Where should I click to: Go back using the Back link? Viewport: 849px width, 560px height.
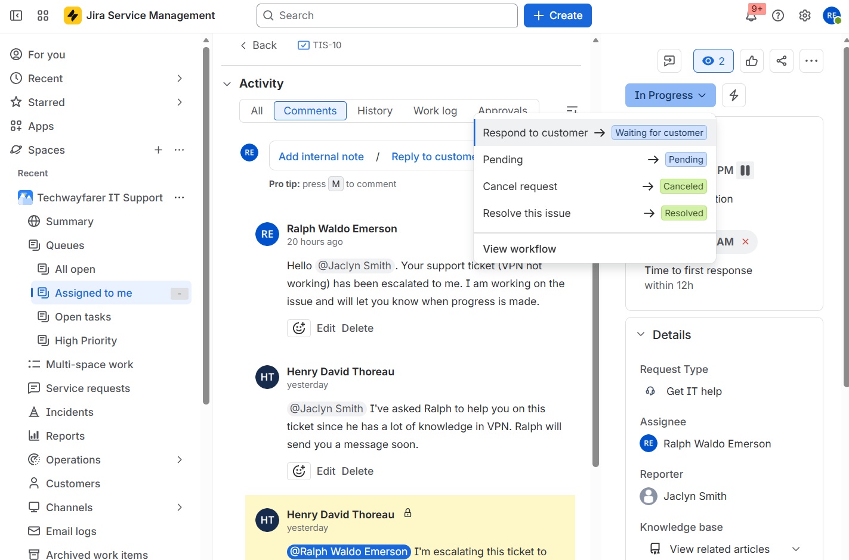tap(258, 45)
